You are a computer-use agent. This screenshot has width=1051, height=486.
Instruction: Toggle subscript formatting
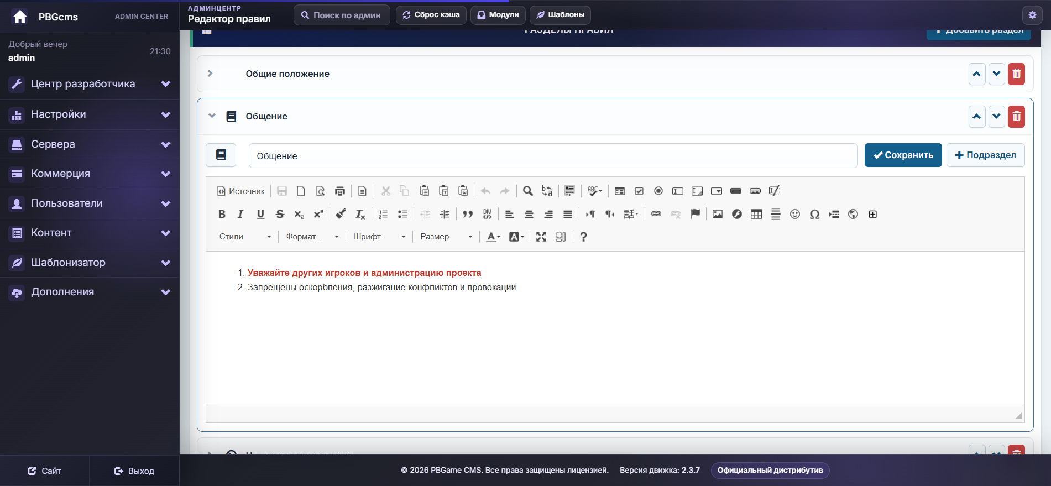299,215
